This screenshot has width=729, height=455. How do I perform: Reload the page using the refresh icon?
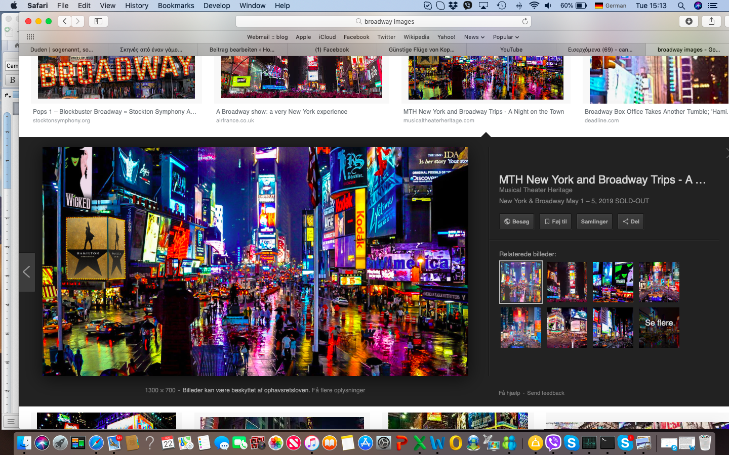tap(525, 21)
